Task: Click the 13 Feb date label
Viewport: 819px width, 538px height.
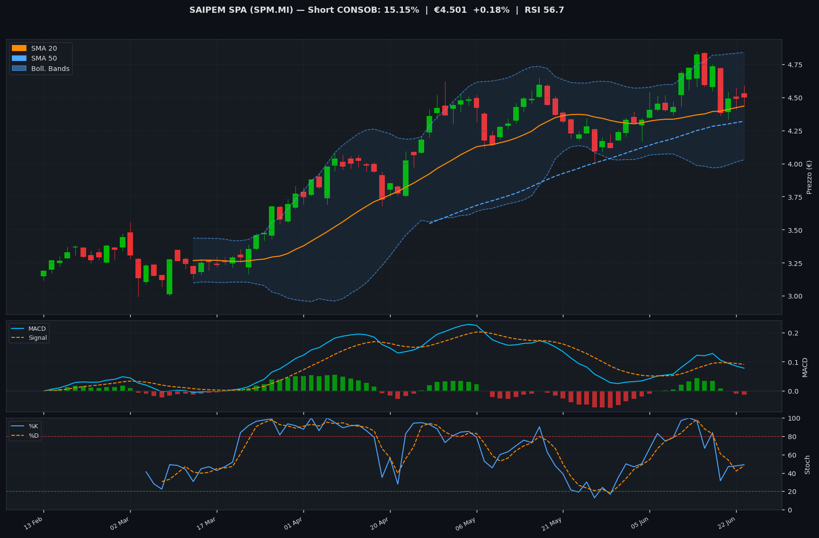Action: (x=34, y=523)
